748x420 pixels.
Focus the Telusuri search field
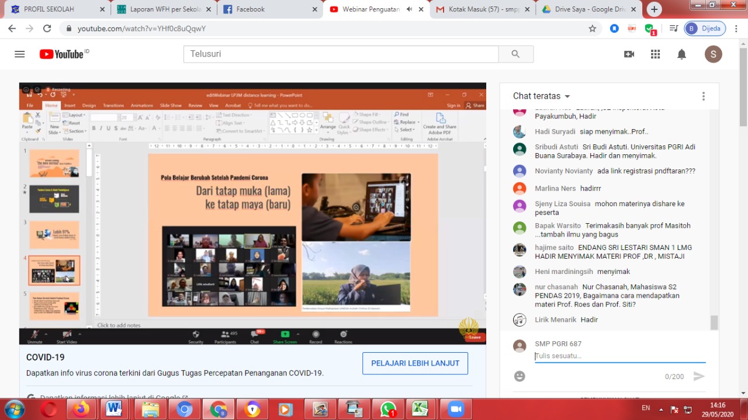click(x=341, y=54)
